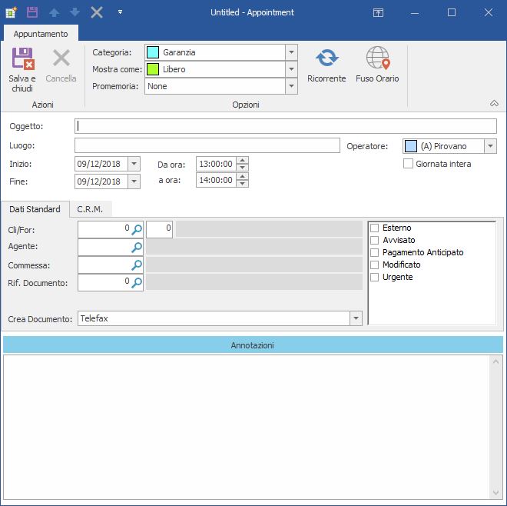This screenshot has width=507, height=506.
Task: Click the Rif. Documento search magnifier
Action: tap(137, 282)
